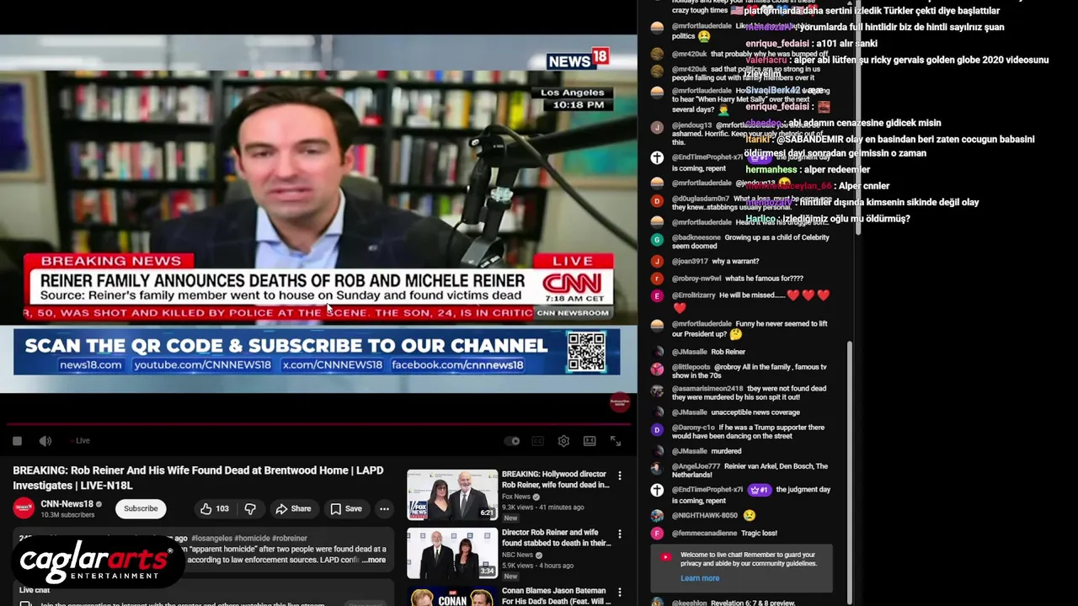Open @joan3917's avatar in chat

[657, 262]
